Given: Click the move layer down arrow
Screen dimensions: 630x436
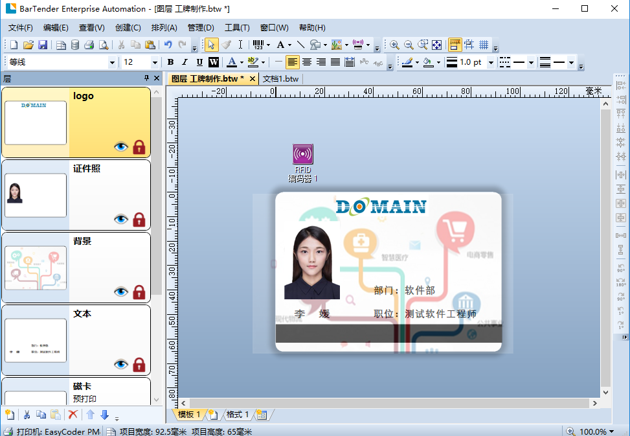Looking at the screenshot, I should point(105,415).
